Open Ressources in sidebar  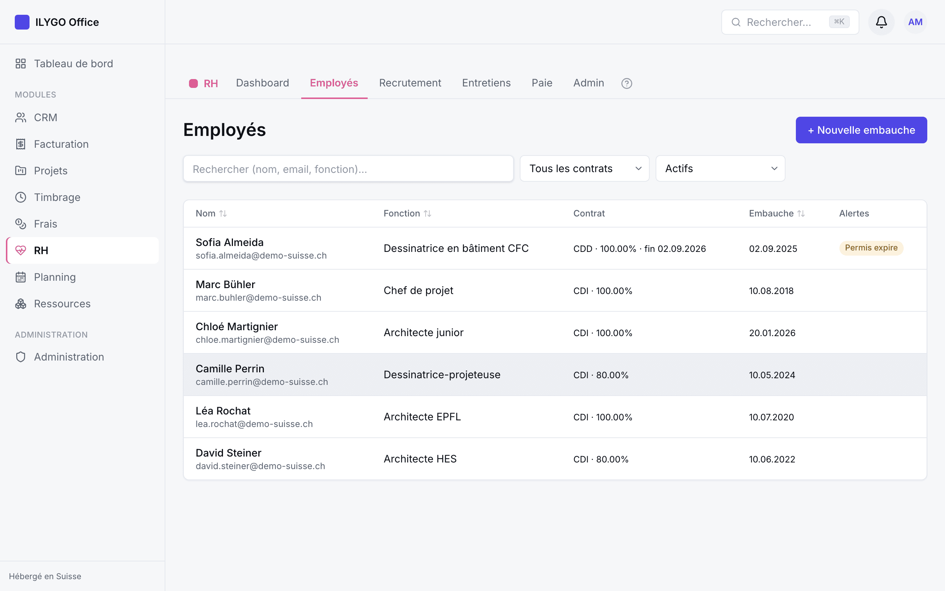82,304
